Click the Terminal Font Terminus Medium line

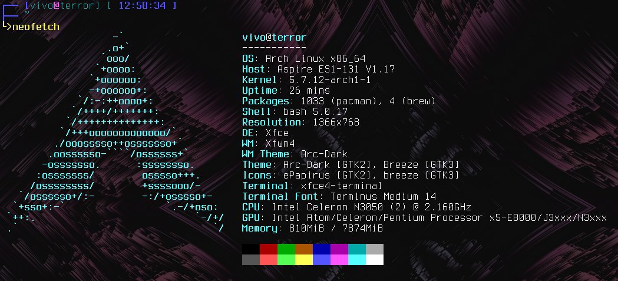coord(339,196)
